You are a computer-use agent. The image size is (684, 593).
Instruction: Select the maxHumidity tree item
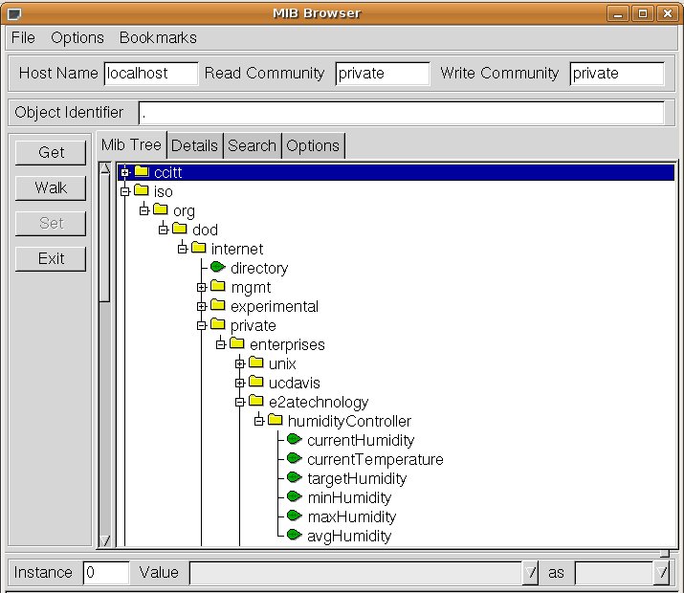351,516
